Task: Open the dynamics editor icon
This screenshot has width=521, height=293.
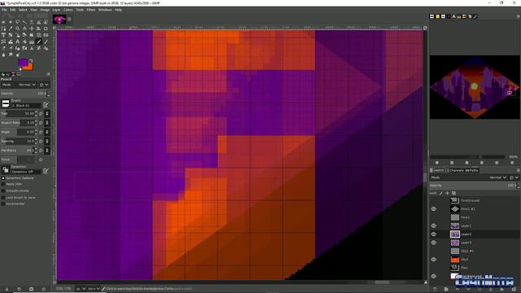Action: pos(46,171)
